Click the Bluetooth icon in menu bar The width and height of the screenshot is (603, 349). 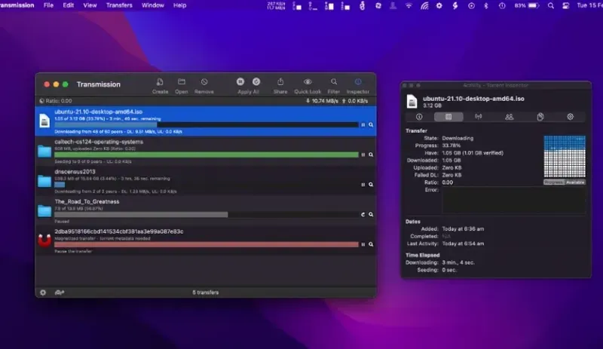[486, 6]
